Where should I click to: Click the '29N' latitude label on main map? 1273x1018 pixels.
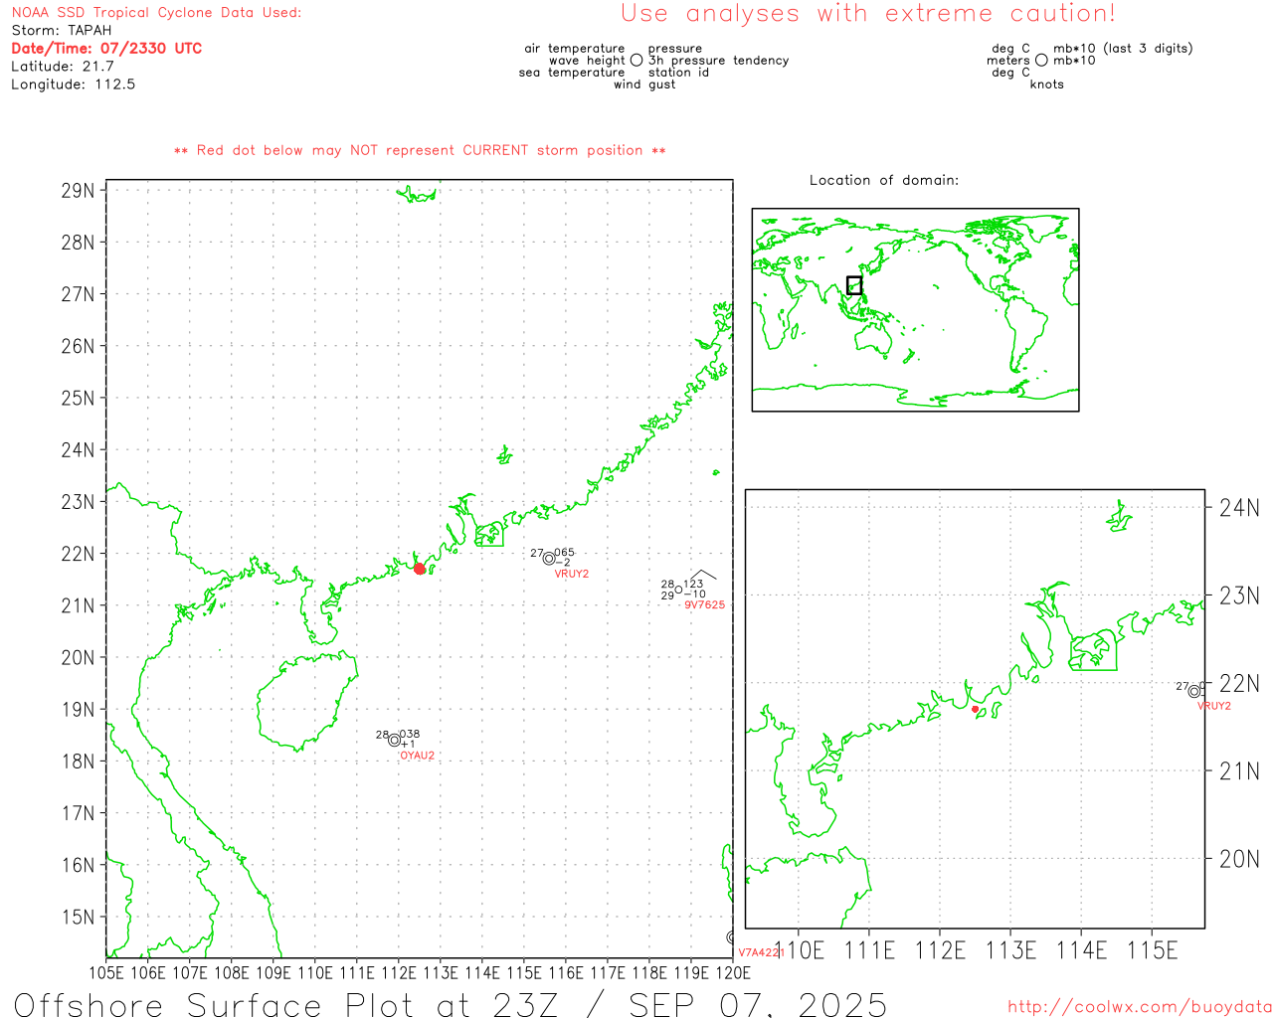click(78, 190)
